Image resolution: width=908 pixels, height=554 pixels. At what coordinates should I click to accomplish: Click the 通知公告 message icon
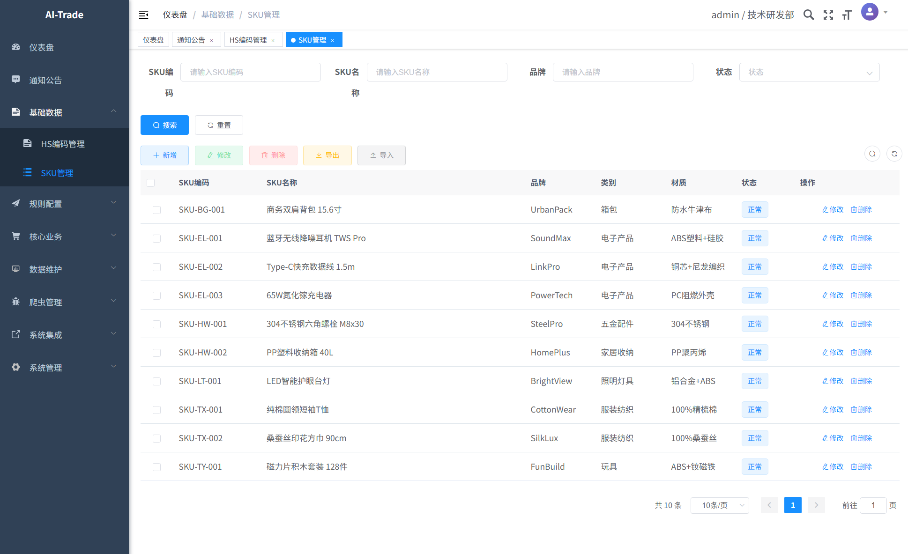coord(16,80)
